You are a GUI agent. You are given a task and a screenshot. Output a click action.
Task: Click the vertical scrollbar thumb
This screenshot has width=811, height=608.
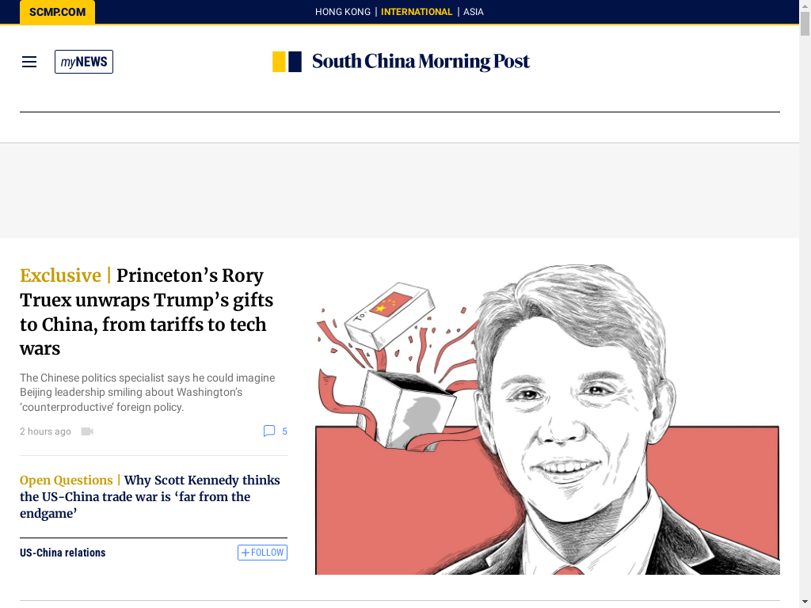tap(805, 24)
